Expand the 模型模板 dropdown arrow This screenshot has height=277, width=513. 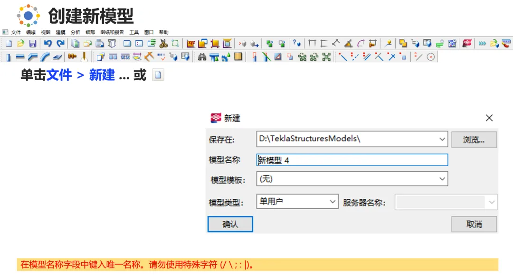point(442,179)
